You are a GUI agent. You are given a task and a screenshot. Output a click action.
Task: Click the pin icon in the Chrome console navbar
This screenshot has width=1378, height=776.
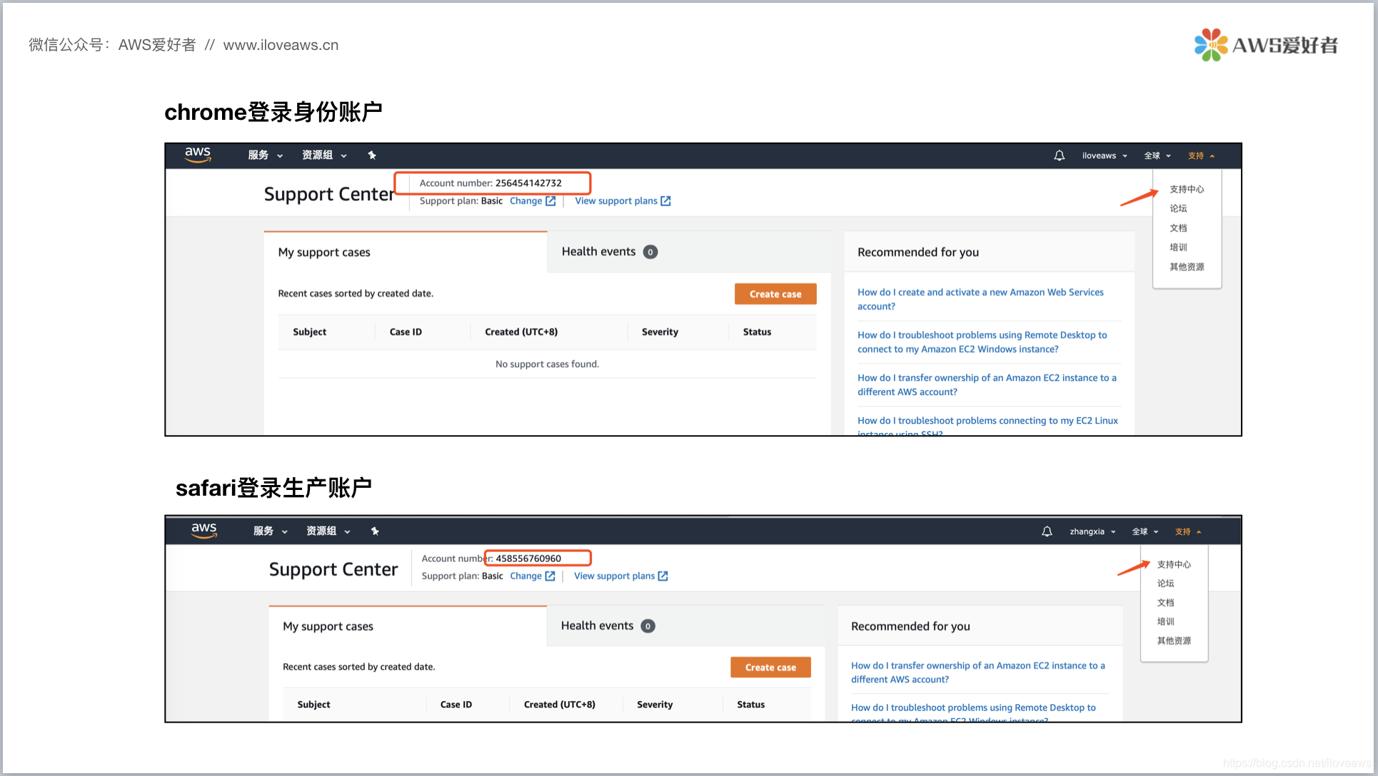(372, 155)
